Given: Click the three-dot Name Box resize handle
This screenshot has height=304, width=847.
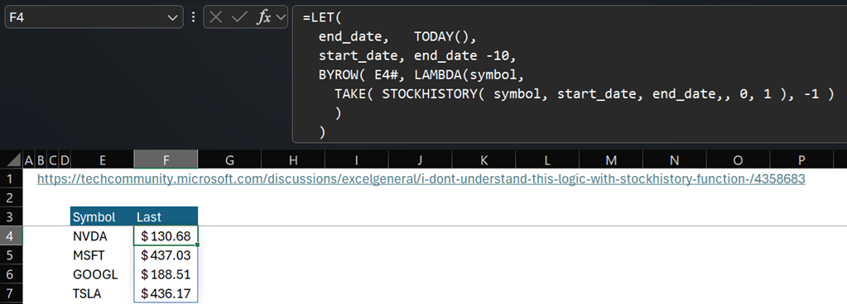Looking at the screenshot, I should pyautogui.click(x=194, y=17).
